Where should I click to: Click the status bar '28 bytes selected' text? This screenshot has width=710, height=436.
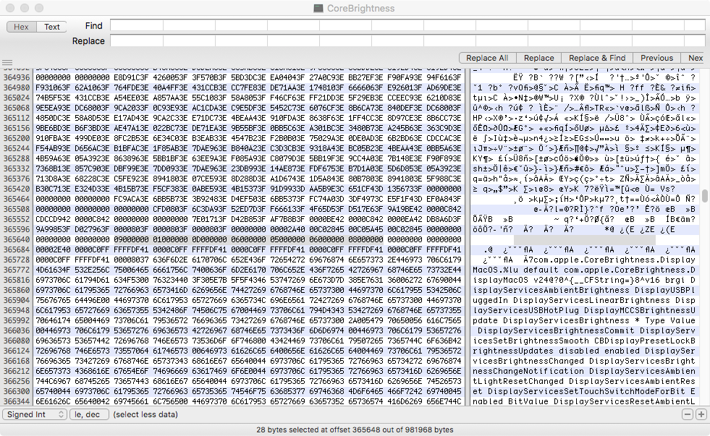pyautogui.click(x=355, y=429)
